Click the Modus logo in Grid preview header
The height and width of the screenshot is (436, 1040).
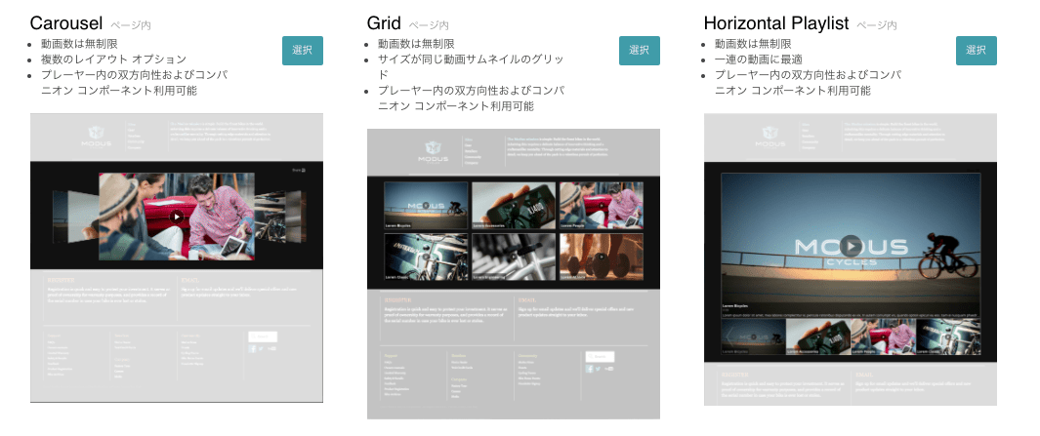[433, 152]
